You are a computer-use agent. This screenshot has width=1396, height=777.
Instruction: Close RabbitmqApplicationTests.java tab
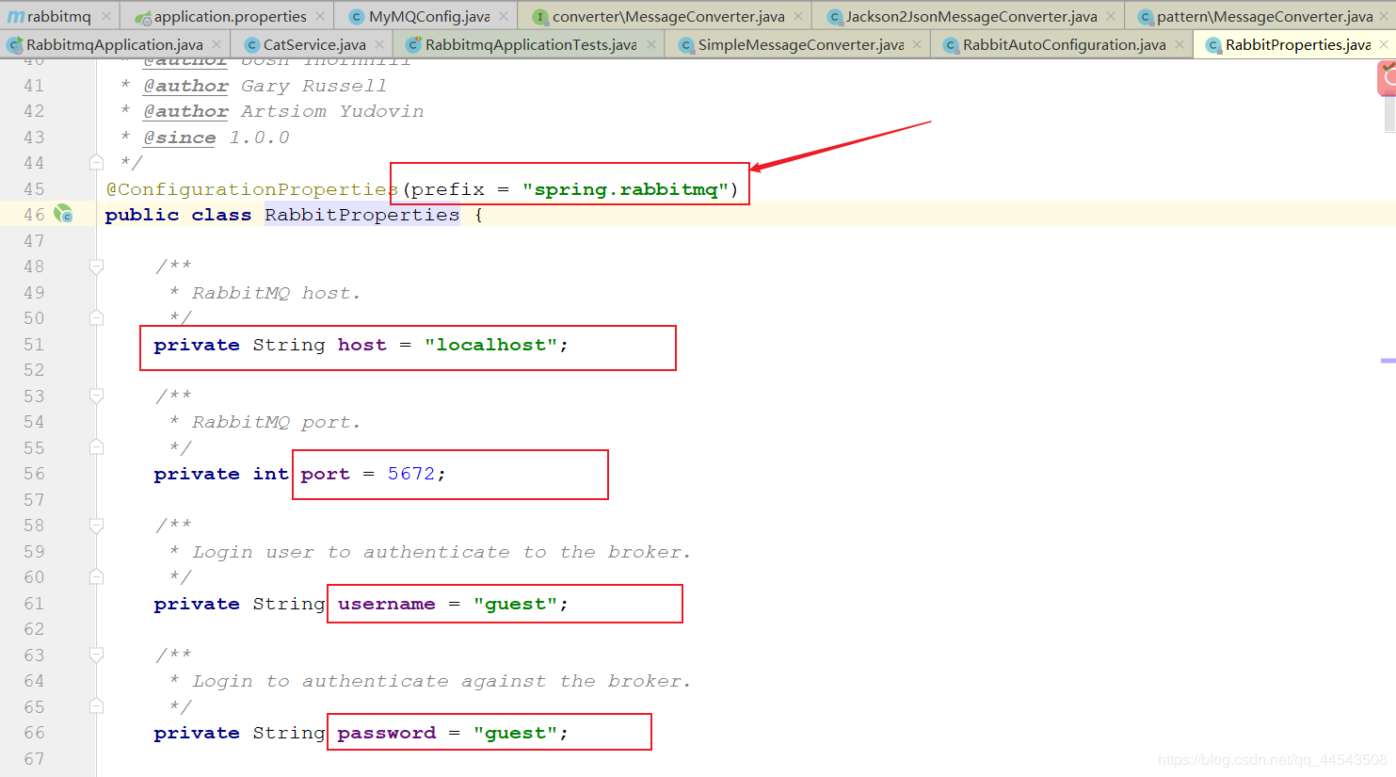(651, 44)
